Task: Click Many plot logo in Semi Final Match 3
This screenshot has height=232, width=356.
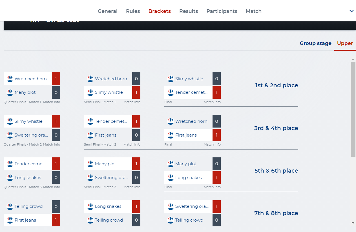Action: coord(90,164)
